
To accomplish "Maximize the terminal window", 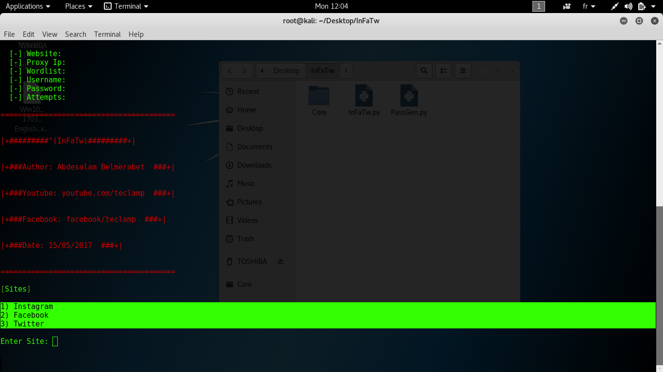I will click(x=639, y=21).
